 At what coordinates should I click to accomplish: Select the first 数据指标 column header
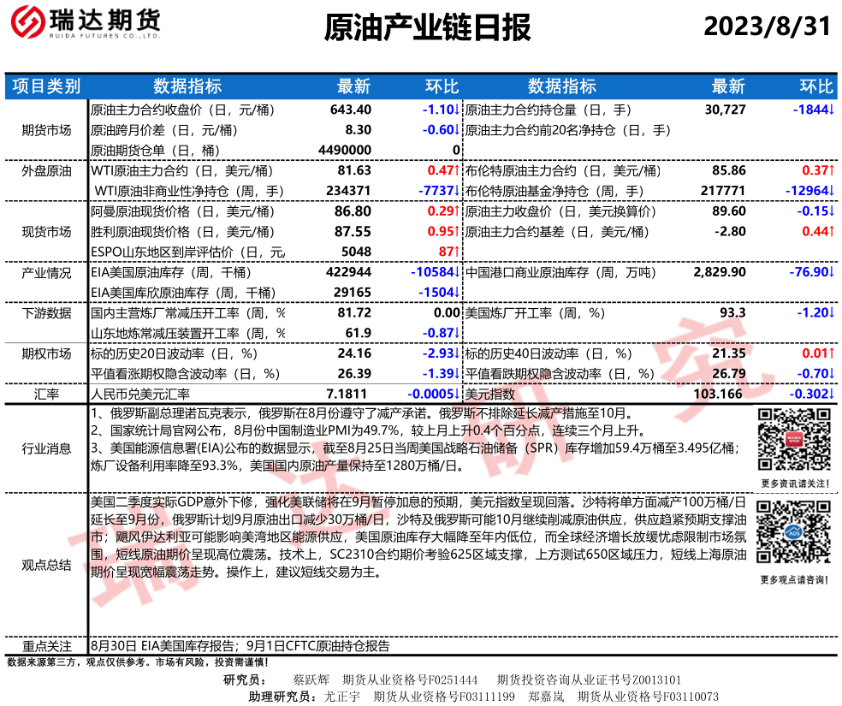(x=187, y=86)
